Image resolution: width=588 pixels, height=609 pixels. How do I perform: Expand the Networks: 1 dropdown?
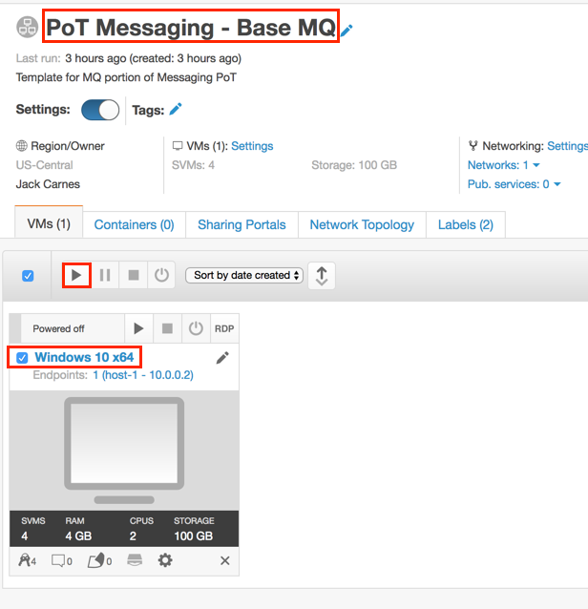pyautogui.click(x=504, y=165)
